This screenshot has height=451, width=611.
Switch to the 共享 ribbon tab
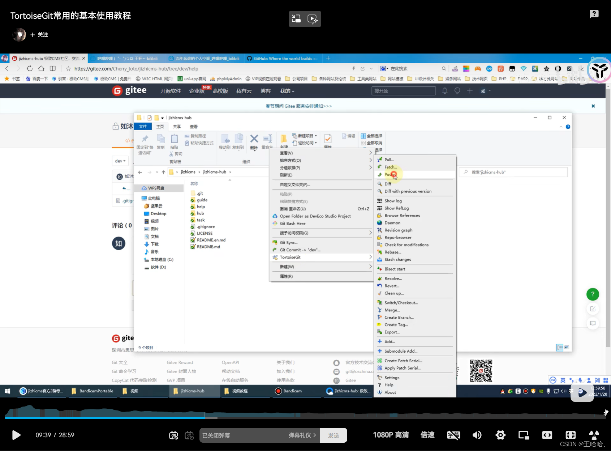pos(177,127)
